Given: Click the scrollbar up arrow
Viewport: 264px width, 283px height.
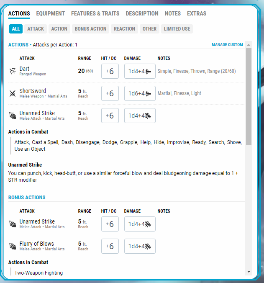Looking at the screenshot, I should point(249,45).
